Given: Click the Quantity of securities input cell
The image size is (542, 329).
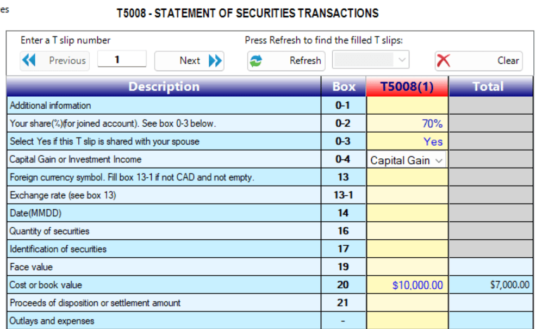Looking at the screenshot, I should pyautogui.click(x=407, y=231).
